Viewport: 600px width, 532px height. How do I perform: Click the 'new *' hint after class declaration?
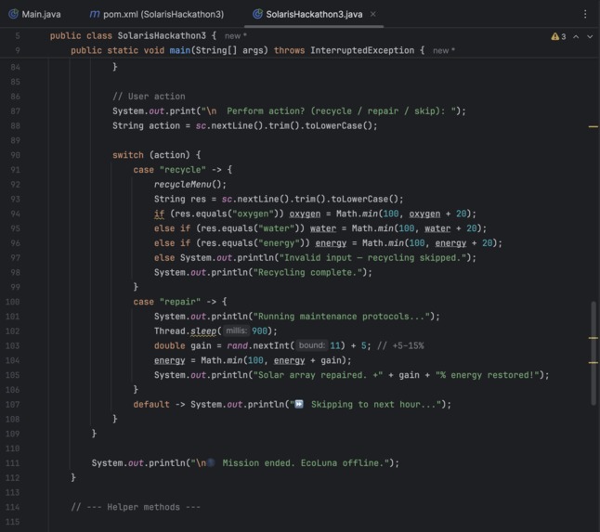[235, 36]
